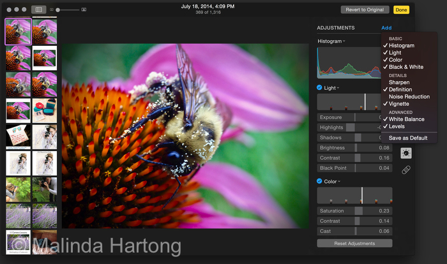447x264 pixels.
Task: Open the Light section dropdown arrow
Action: (338, 88)
